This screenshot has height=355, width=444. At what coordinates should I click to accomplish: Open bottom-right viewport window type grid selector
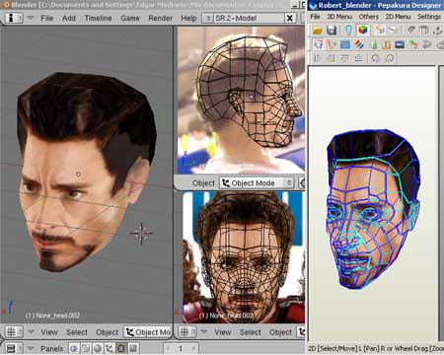click(x=187, y=332)
